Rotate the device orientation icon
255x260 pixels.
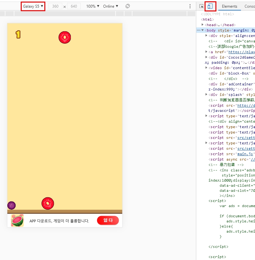pos(128,6)
